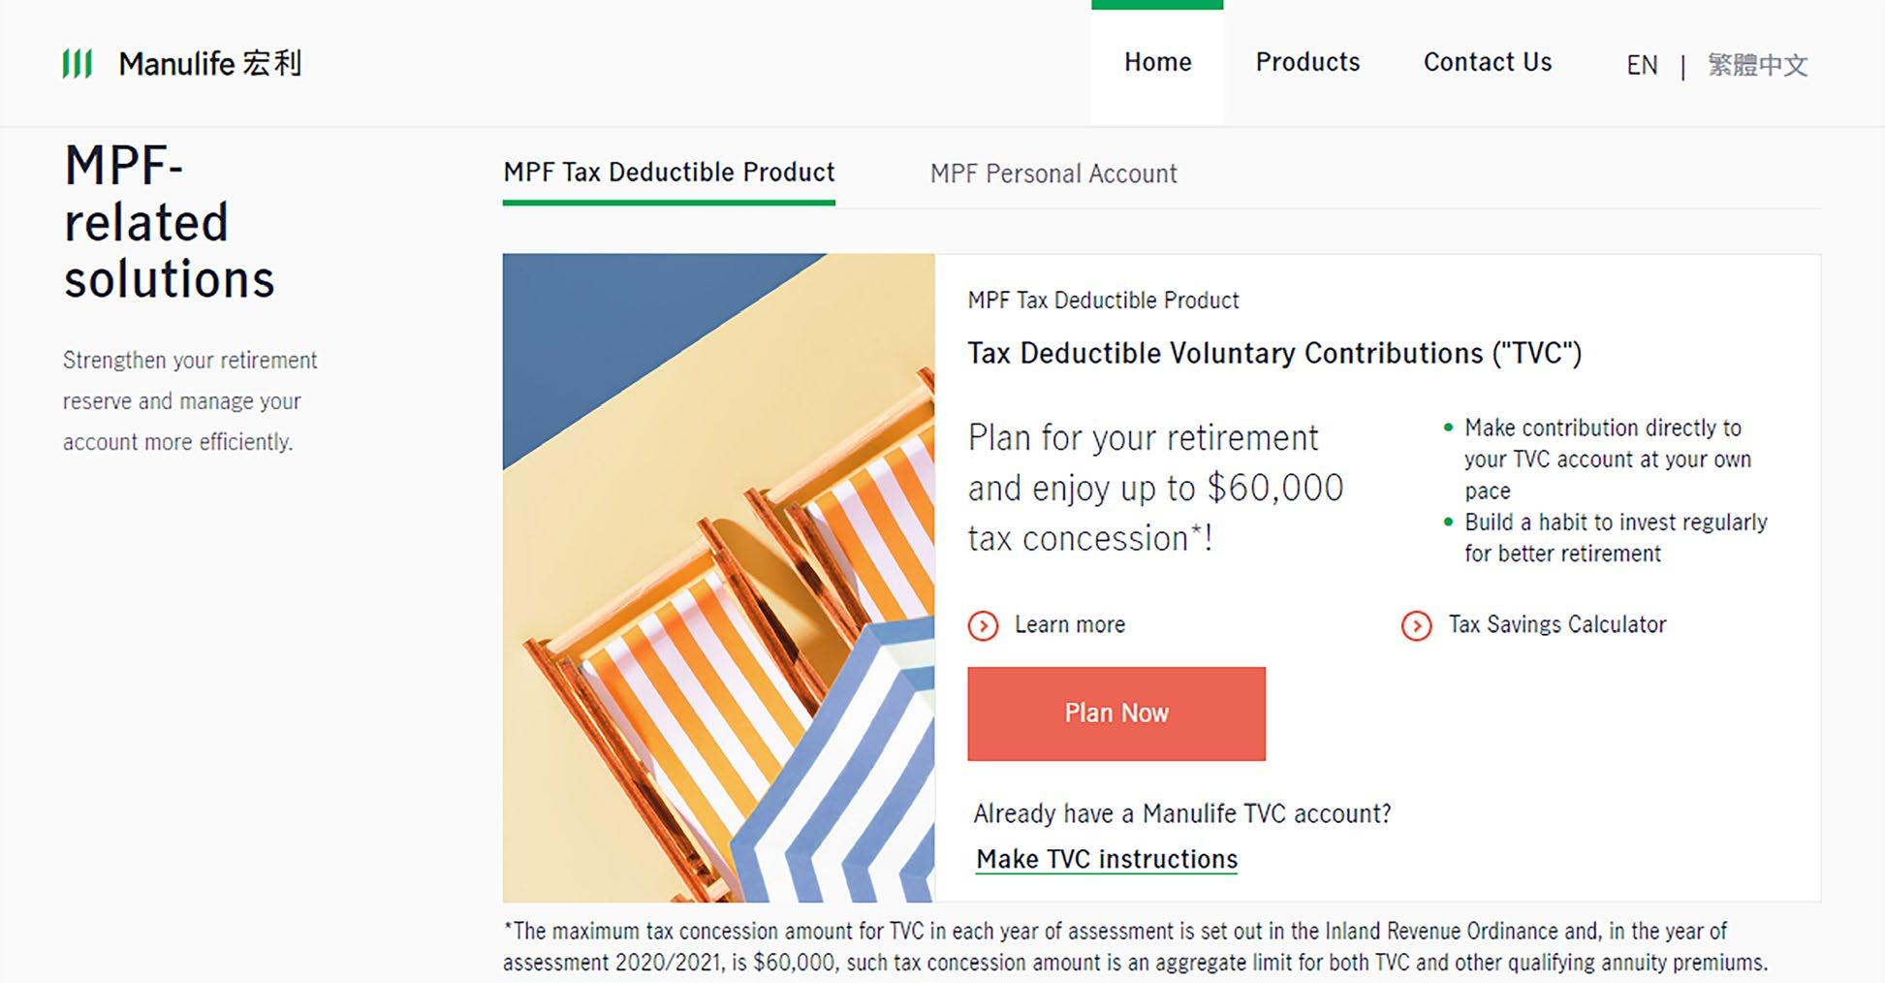Open the Tax Savings Calculator link
The image size is (1885, 983).
tap(1556, 625)
